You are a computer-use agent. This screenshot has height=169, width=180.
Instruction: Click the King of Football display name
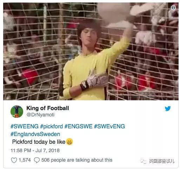48,108
